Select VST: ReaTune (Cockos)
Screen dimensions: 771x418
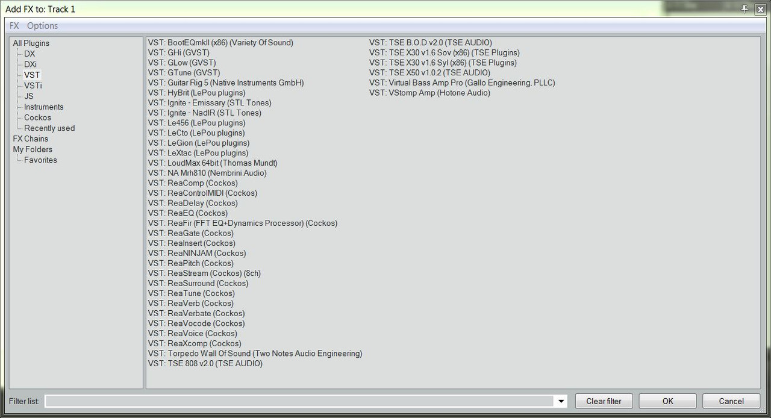click(x=192, y=294)
